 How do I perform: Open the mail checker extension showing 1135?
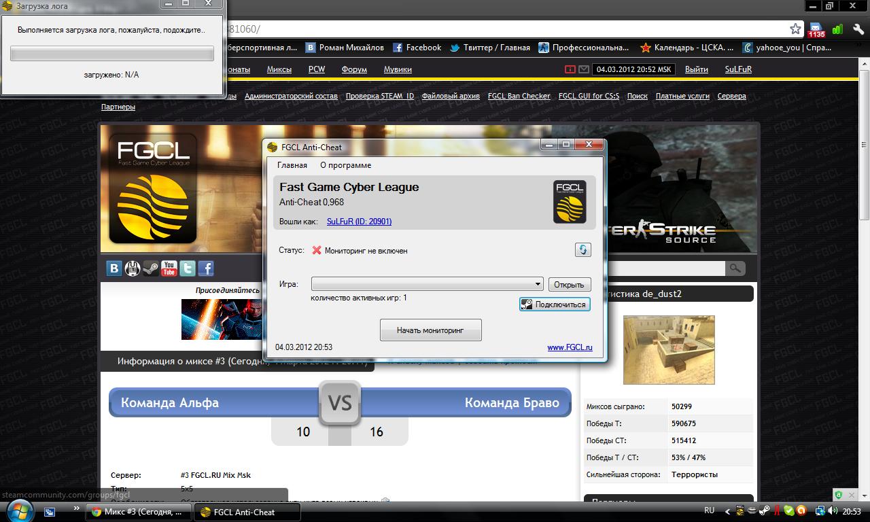point(816,30)
